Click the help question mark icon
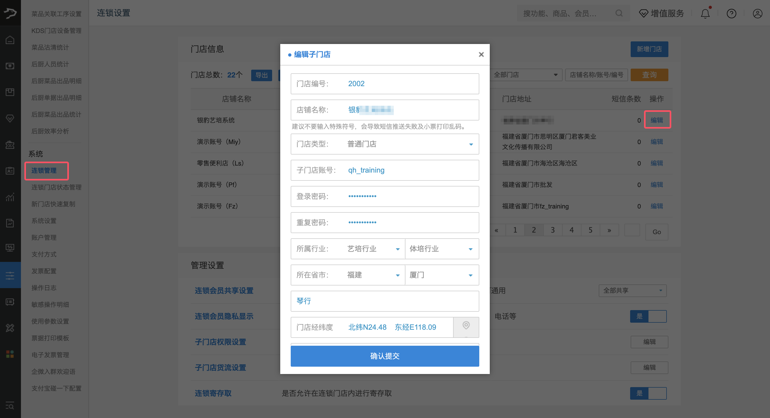Image resolution: width=770 pixels, height=418 pixels. pos(731,13)
